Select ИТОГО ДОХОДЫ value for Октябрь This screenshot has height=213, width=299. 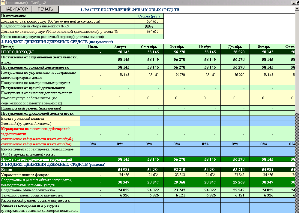177,52
